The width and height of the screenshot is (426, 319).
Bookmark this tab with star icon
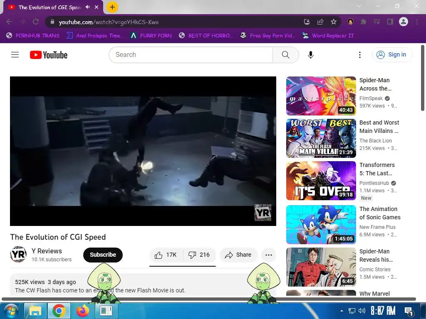click(334, 22)
